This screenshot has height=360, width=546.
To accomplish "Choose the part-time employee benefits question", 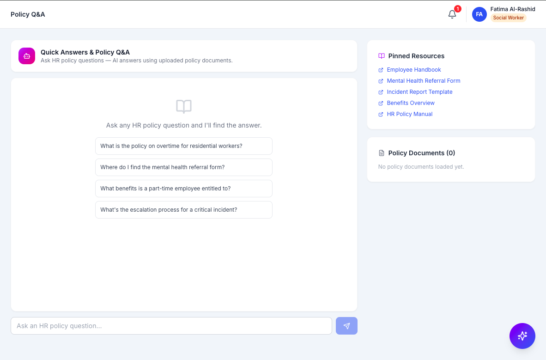I will [x=184, y=189].
